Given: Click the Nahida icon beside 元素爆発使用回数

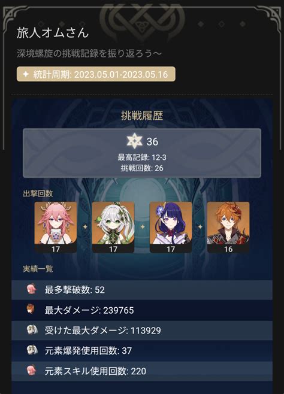Looking at the screenshot, I should 32,350.
